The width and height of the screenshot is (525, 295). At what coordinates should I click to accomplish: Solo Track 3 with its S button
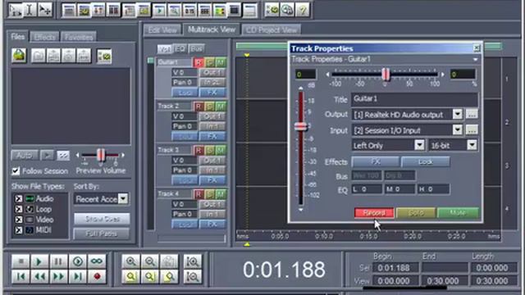[210, 151]
